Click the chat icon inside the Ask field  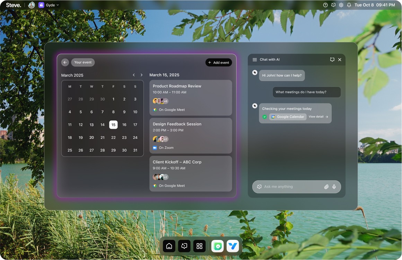(259, 187)
